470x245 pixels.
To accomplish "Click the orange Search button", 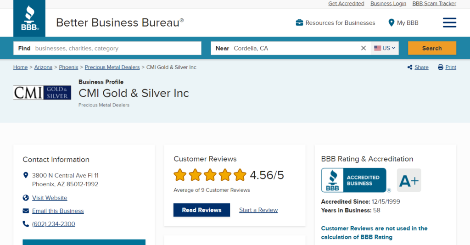I will point(432,48).
